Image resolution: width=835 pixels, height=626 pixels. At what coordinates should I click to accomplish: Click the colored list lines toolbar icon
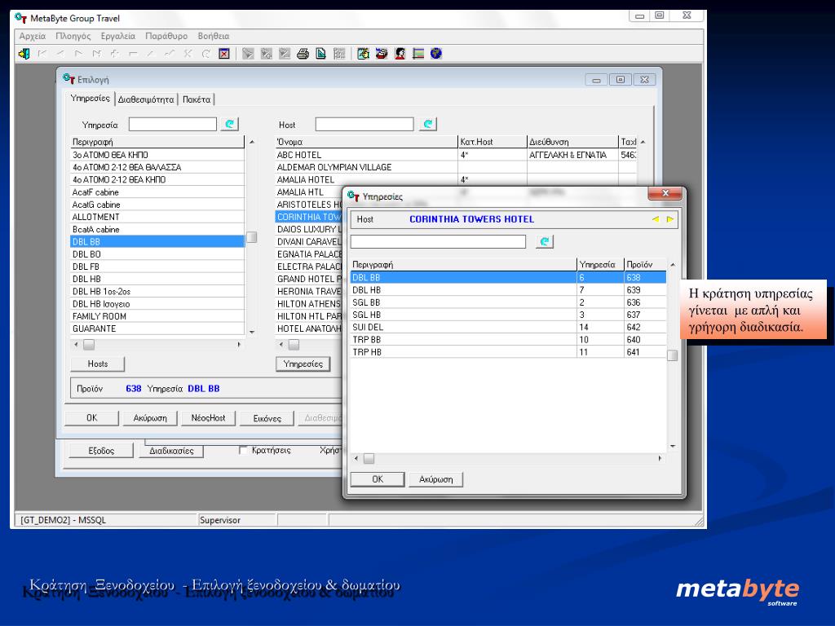tap(418, 53)
